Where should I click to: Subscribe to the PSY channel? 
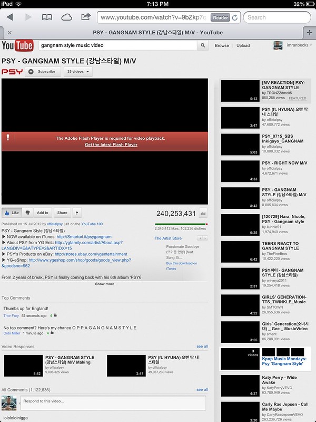(43, 71)
